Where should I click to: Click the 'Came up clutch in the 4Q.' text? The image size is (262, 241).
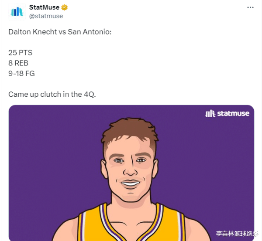[52, 95]
